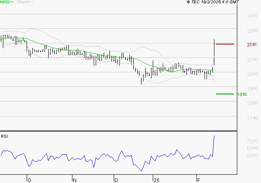Select the red resistance level line
The height and width of the screenshot is (183, 261).
click(x=225, y=44)
